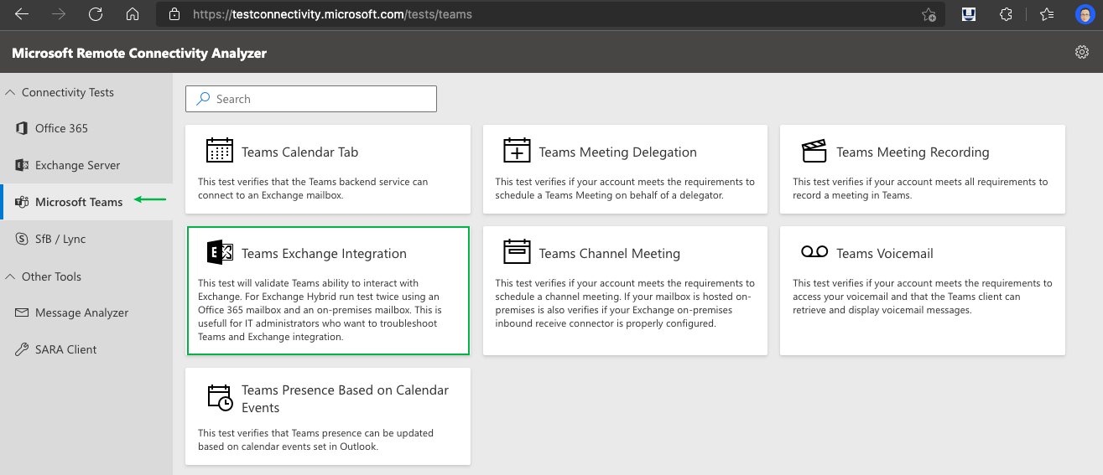Click the Teams Exchange Integration icon
This screenshot has width=1103, height=475.
219,252
